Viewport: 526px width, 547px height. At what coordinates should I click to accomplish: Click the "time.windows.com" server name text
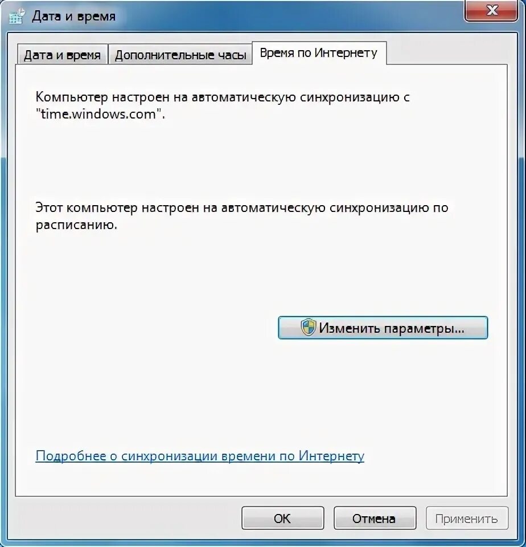pyautogui.click(x=100, y=114)
